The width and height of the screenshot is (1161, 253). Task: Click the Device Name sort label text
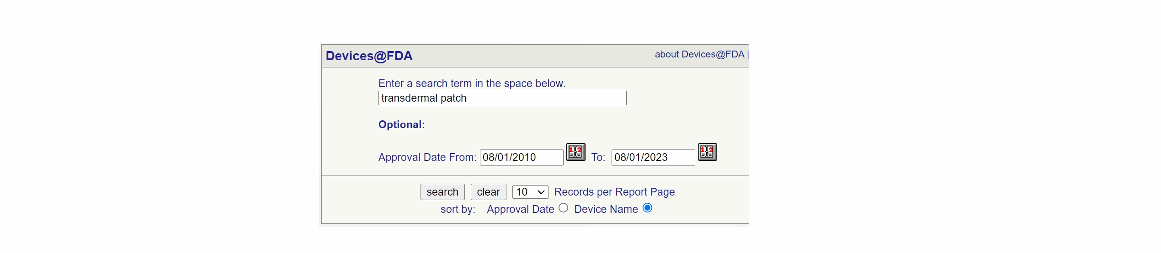606,209
